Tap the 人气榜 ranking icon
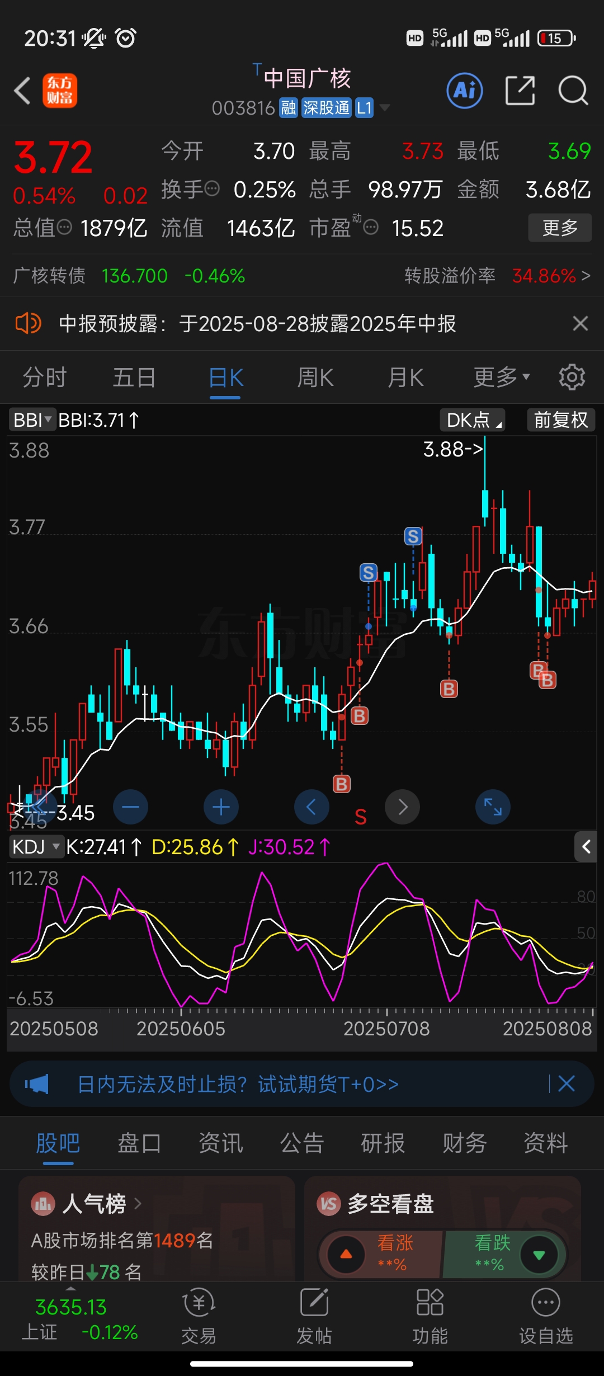The height and width of the screenshot is (1376, 604). point(43,1204)
